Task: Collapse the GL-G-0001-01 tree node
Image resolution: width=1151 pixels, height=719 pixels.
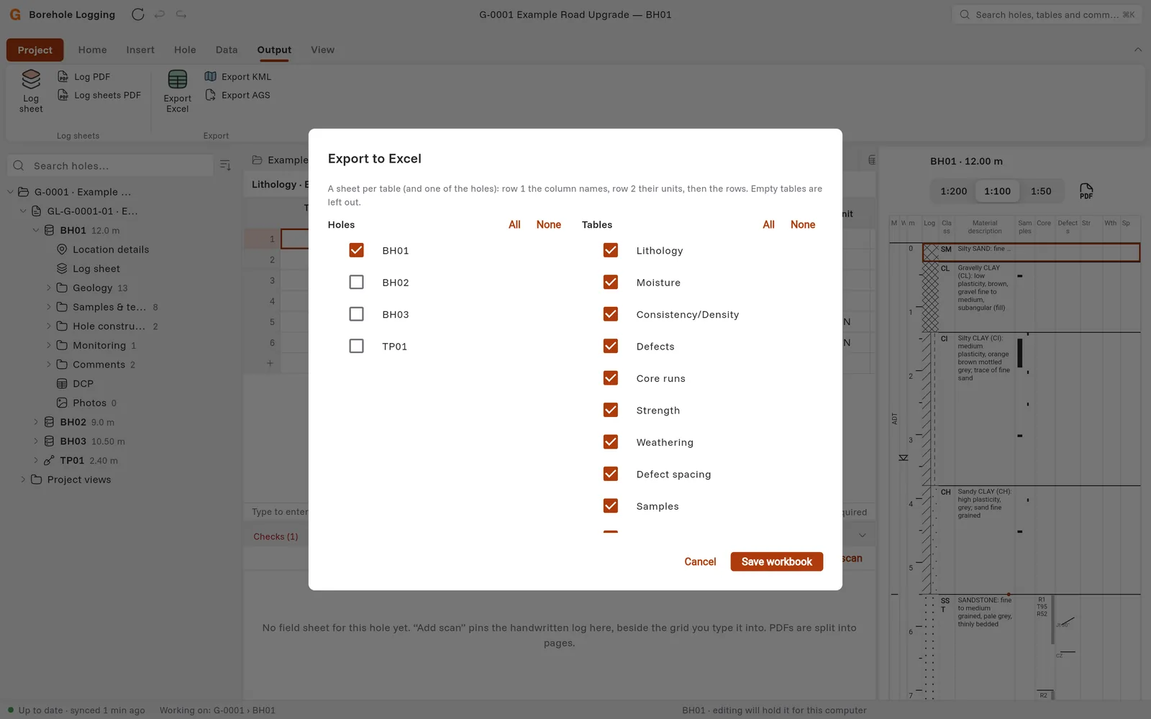Action: click(x=23, y=211)
